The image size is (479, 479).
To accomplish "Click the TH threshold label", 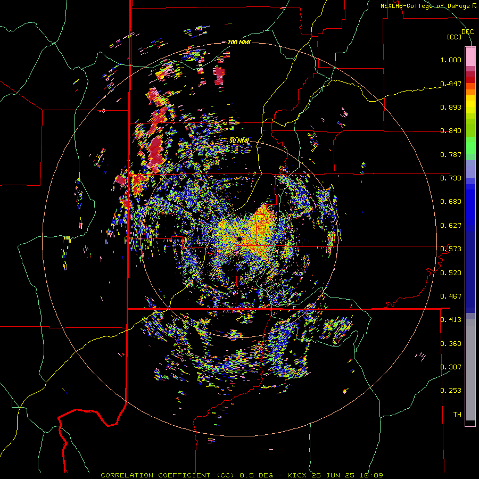I will click(x=457, y=415).
